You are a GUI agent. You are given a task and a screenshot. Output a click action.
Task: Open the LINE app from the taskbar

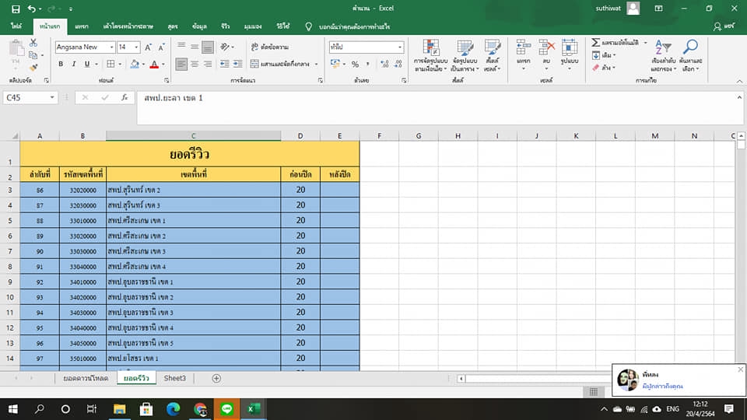click(x=227, y=408)
